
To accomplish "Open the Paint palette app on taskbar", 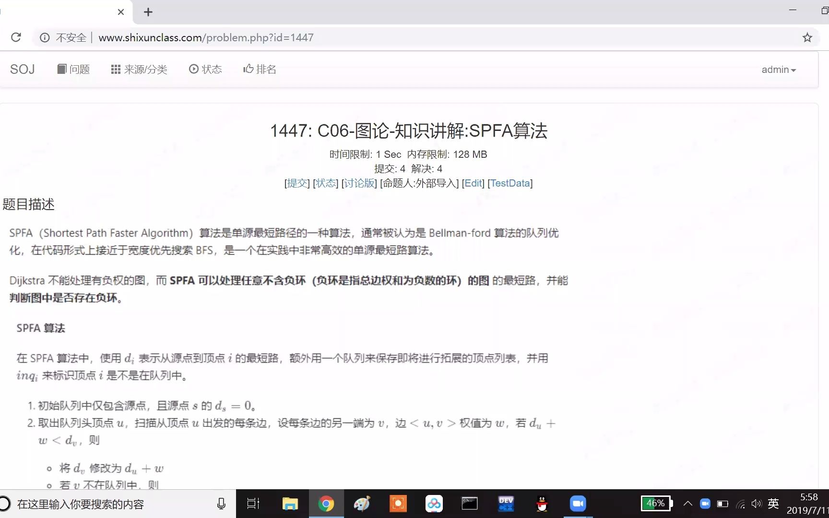I will pos(362,504).
